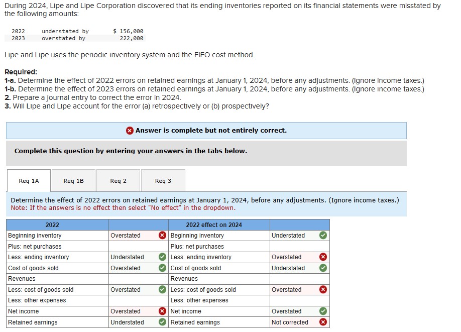Click red X beside 2024 Less: cost of goods sold
461x332 pixels.
tap(323, 290)
